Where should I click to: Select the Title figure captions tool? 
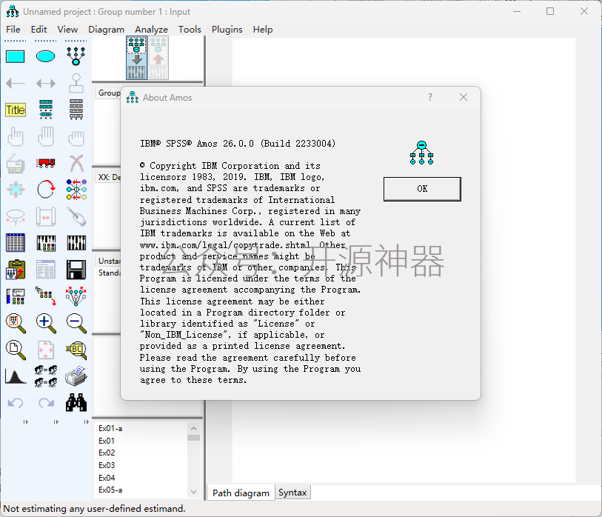pos(16,110)
